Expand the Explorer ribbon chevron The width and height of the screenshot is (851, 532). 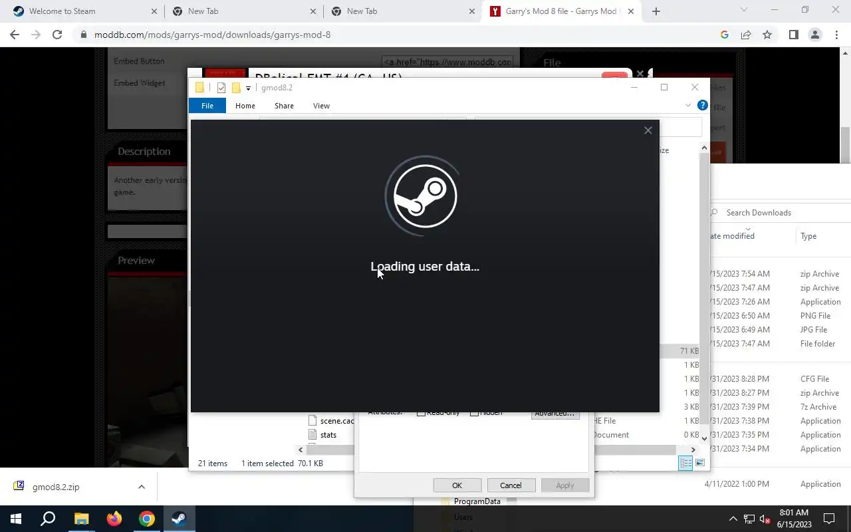pos(687,106)
